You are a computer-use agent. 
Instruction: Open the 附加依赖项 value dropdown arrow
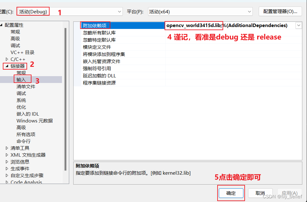pyautogui.click(x=299, y=25)
